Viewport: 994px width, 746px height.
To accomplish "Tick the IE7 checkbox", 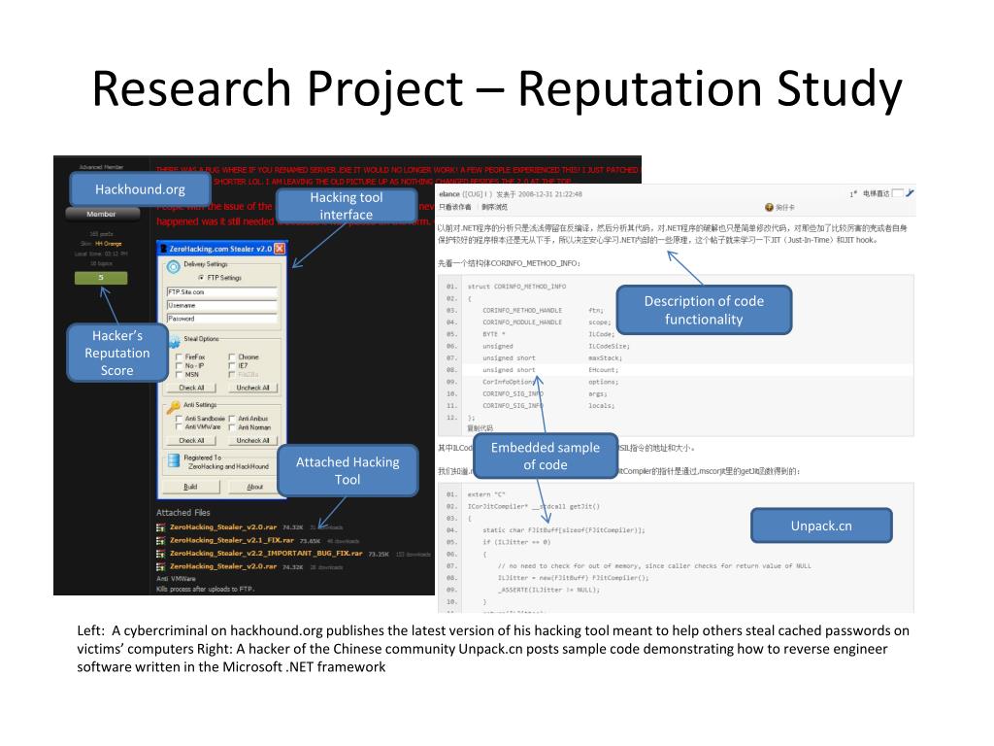I will click(232, 366).
